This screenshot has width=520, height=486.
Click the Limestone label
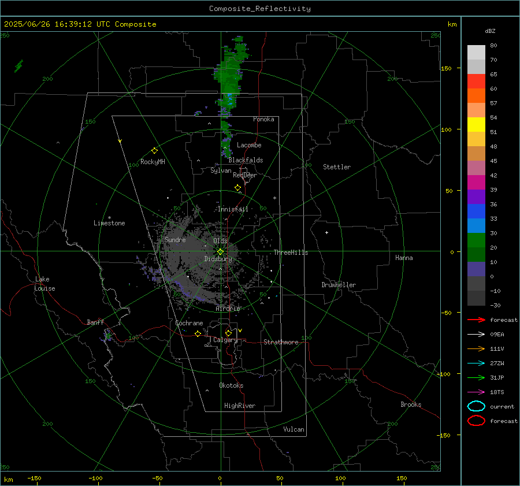coord(109,223)
